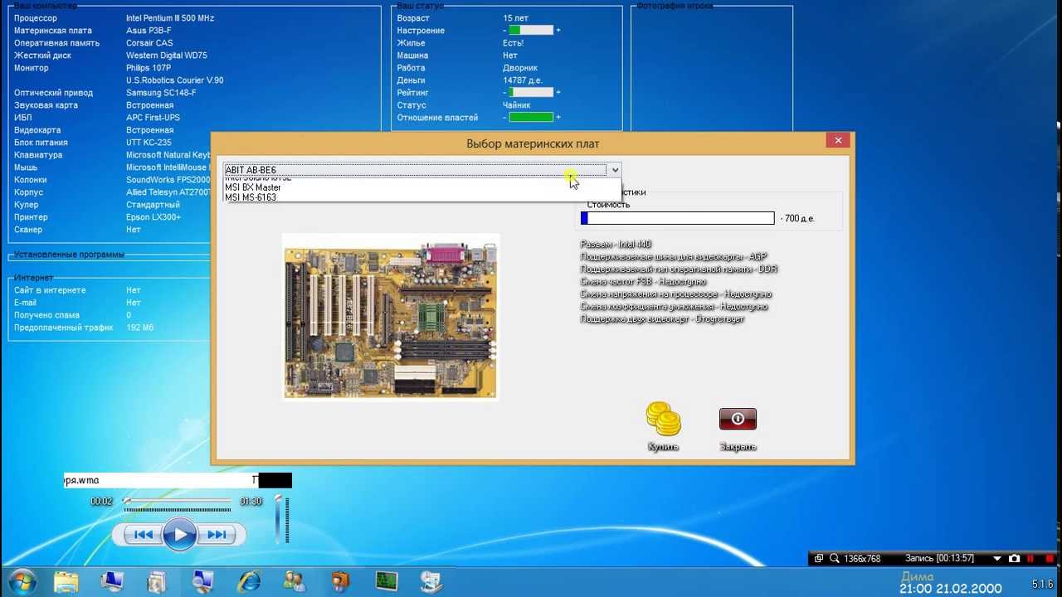
Task: Click the Дворник job value
Action: pyautogui.click(x=520, y=68)
